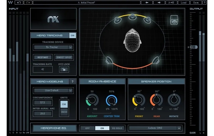Click the yellow front speaker arc

125,15
